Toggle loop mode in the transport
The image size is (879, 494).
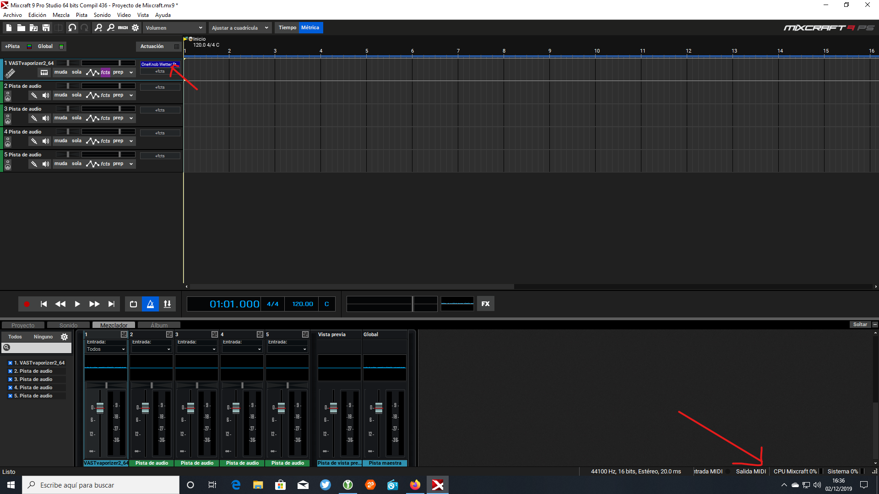click(133, 304)
